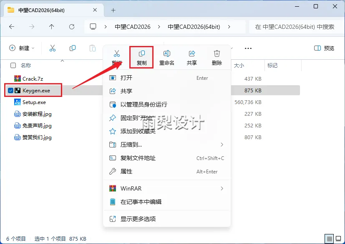Click the Cut icon in the context menu
The image size is (345, 244).
click(117, 53)
